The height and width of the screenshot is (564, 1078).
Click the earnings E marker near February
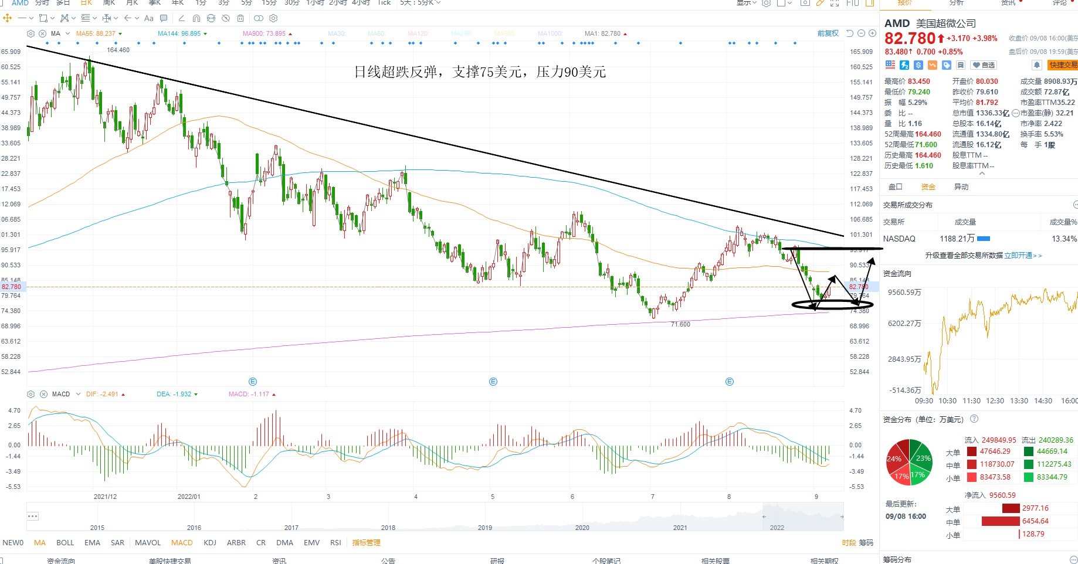[253, 382]
